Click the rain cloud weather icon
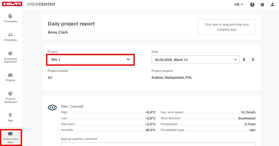The image size is (279, 146). [x=52, y=107]
